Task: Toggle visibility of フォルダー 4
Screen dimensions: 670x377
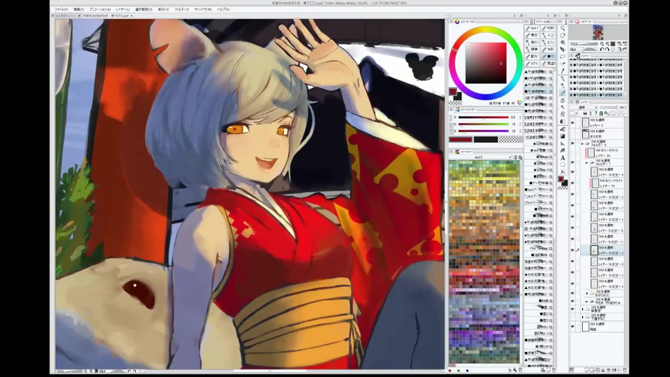Action: 572,143
